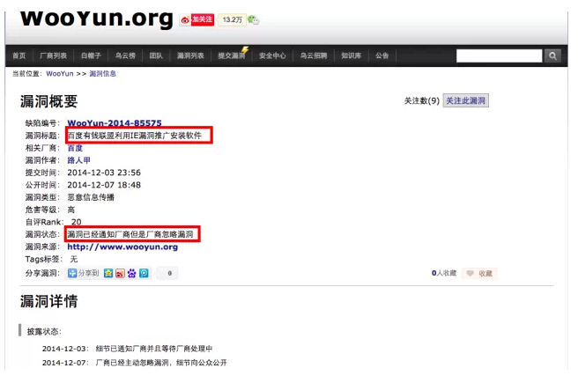Screen dimensions: 578x383
Task: Open 团队 navigation item
Action: point(156,55)
